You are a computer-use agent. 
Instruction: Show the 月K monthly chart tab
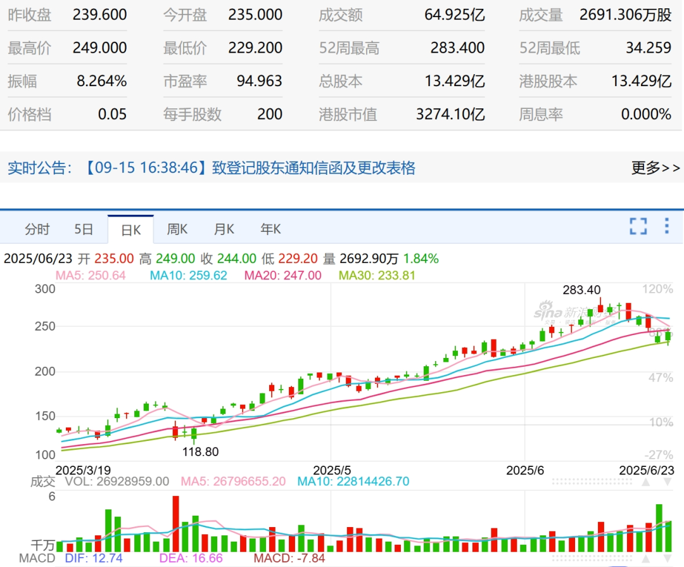pos(224,229)
